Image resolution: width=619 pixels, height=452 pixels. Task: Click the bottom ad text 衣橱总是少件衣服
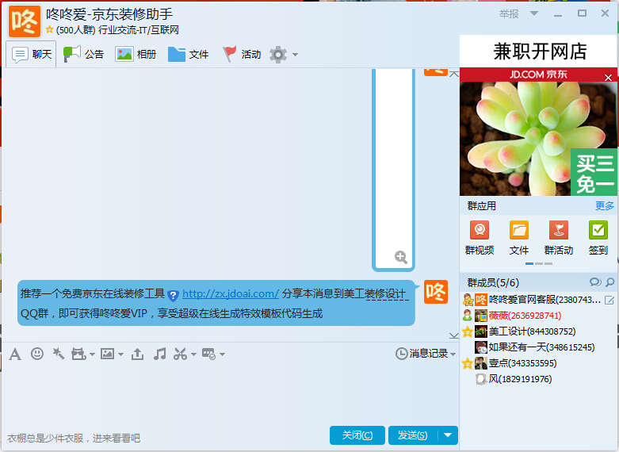coord(74,439)
